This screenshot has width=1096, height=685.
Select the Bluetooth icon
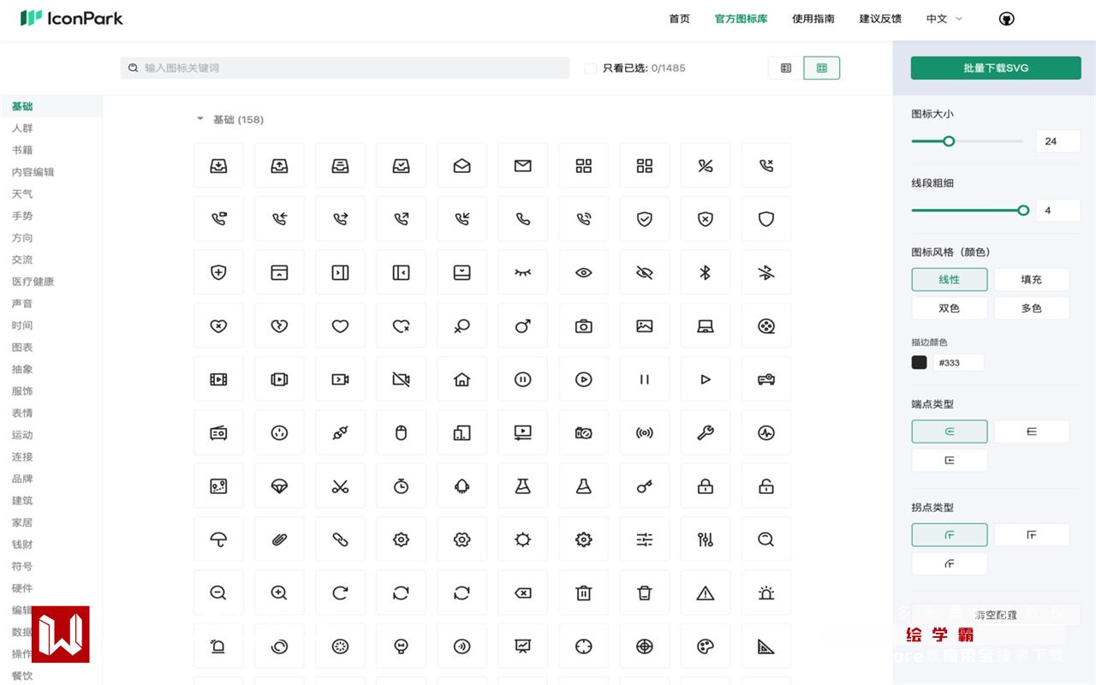tap(706, 272)
